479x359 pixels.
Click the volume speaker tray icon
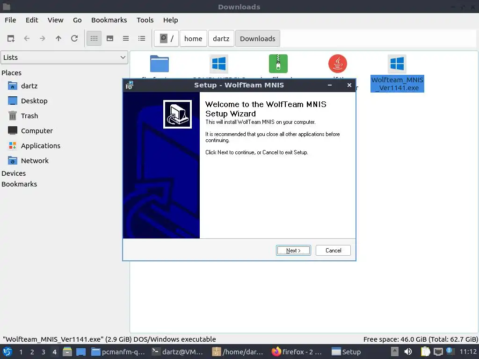click(408, 352)
